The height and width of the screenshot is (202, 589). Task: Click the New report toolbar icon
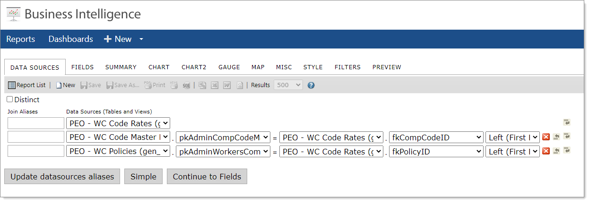[x=66, y=85]
